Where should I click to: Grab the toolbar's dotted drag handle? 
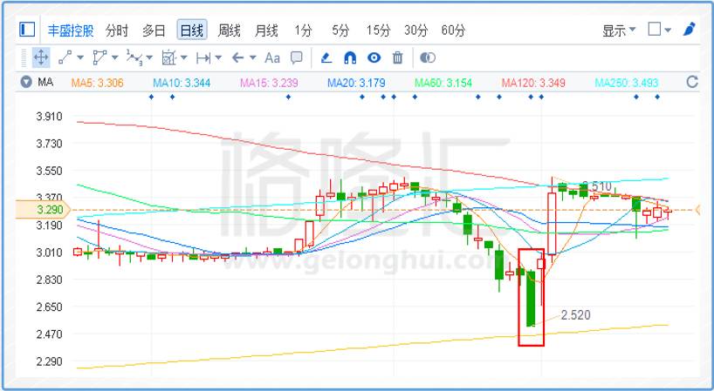24,58
